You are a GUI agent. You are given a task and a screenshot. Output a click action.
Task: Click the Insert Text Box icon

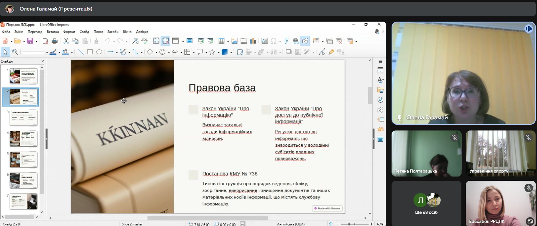[x=264, y=41]
